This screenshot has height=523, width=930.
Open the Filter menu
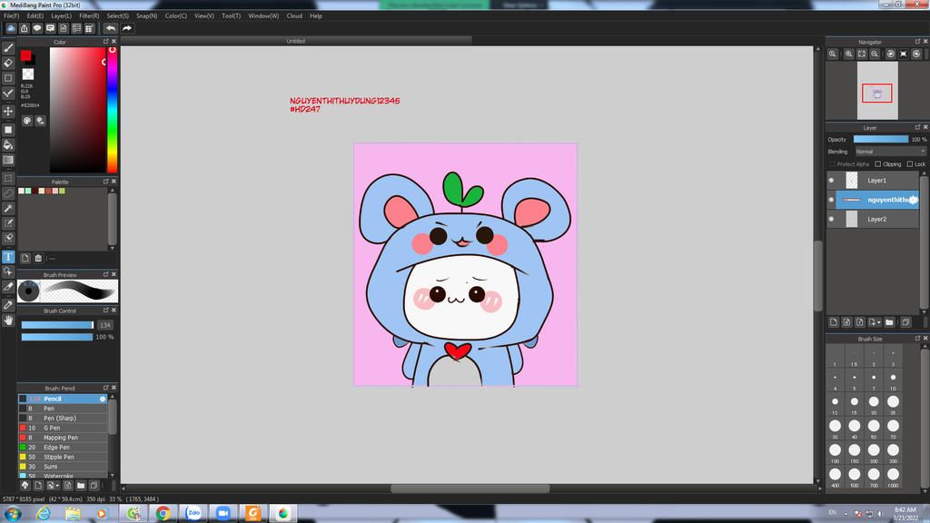coord(89,16)
